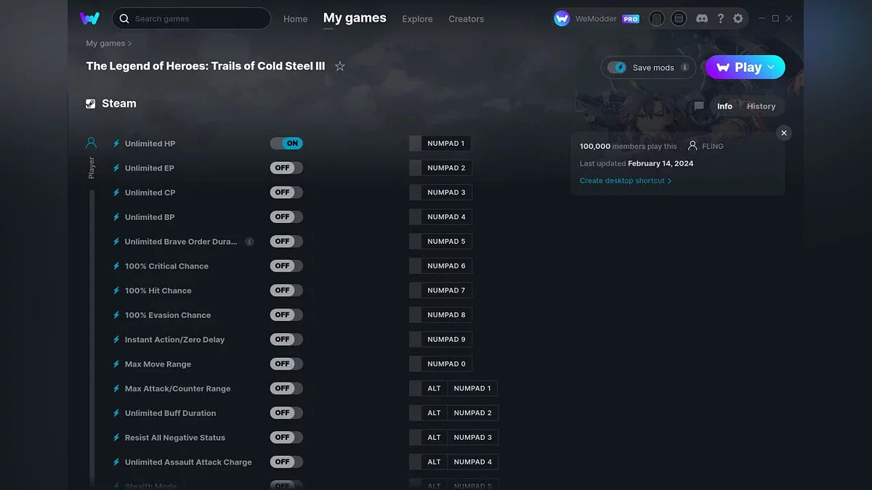Close the info panel with the X button

click(x=783, y=133)
